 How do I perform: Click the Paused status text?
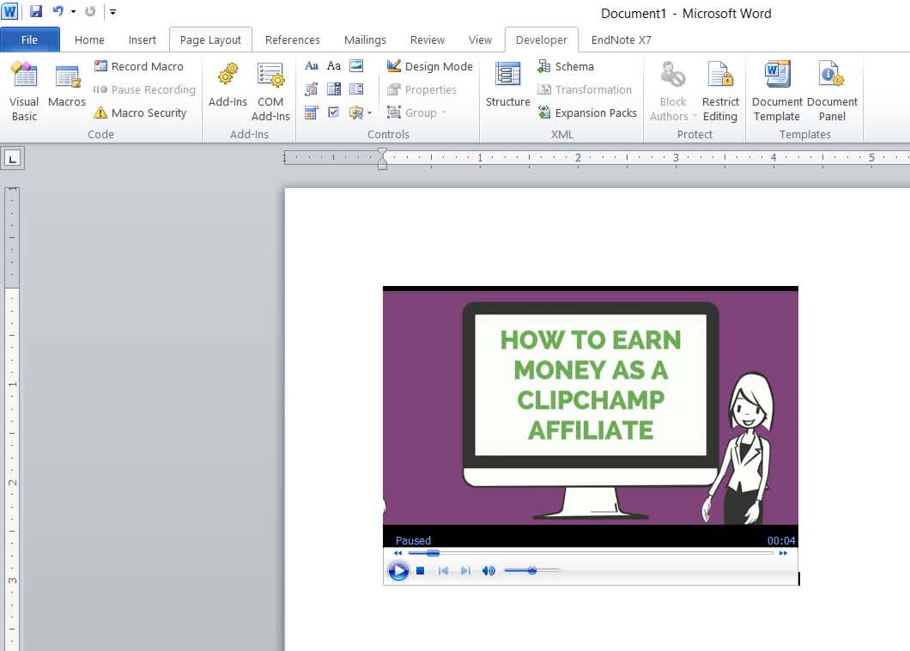click(x=413, y=541)
